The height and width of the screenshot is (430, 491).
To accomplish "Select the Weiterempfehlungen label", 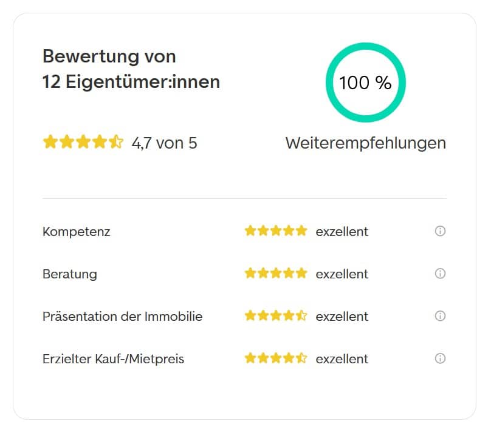I will point(366,144).
